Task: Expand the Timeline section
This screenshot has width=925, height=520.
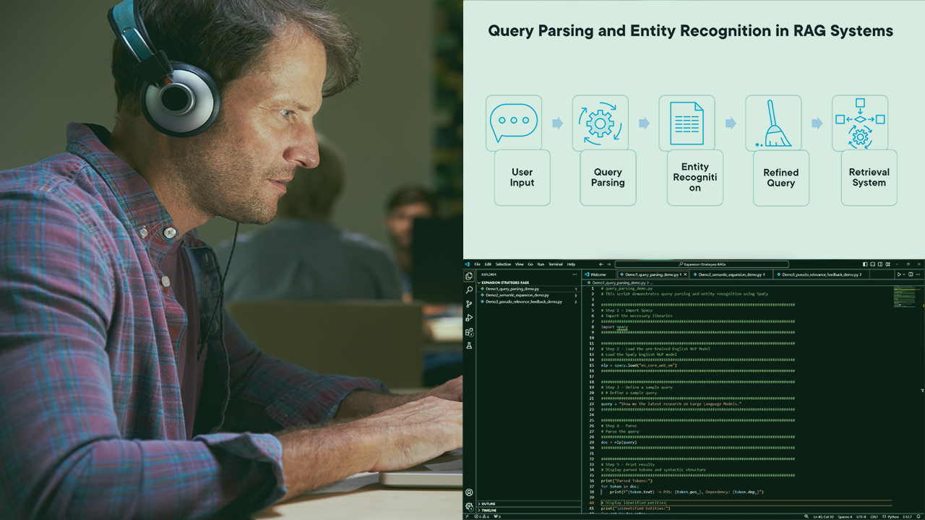Action: click(489, 510)
